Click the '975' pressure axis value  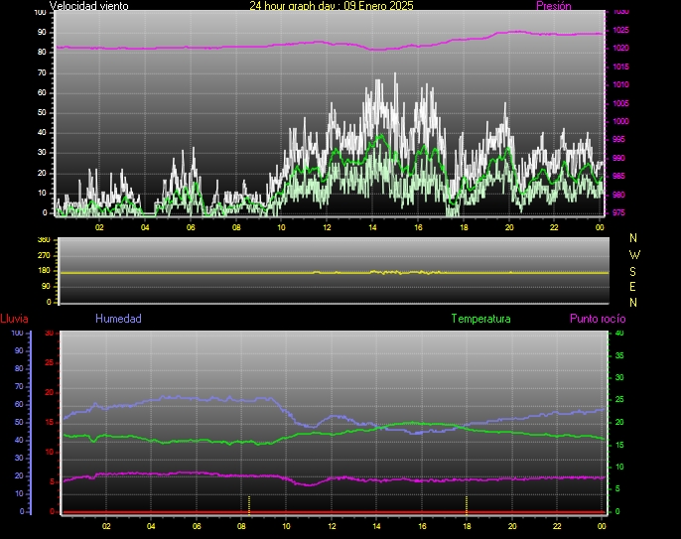(x=618, y=212)
